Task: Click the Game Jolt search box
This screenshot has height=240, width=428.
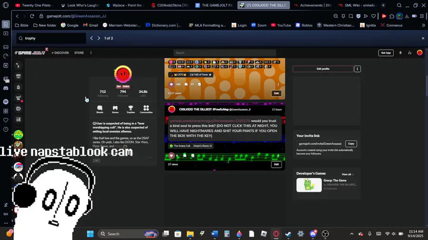Action: (224, 53)
